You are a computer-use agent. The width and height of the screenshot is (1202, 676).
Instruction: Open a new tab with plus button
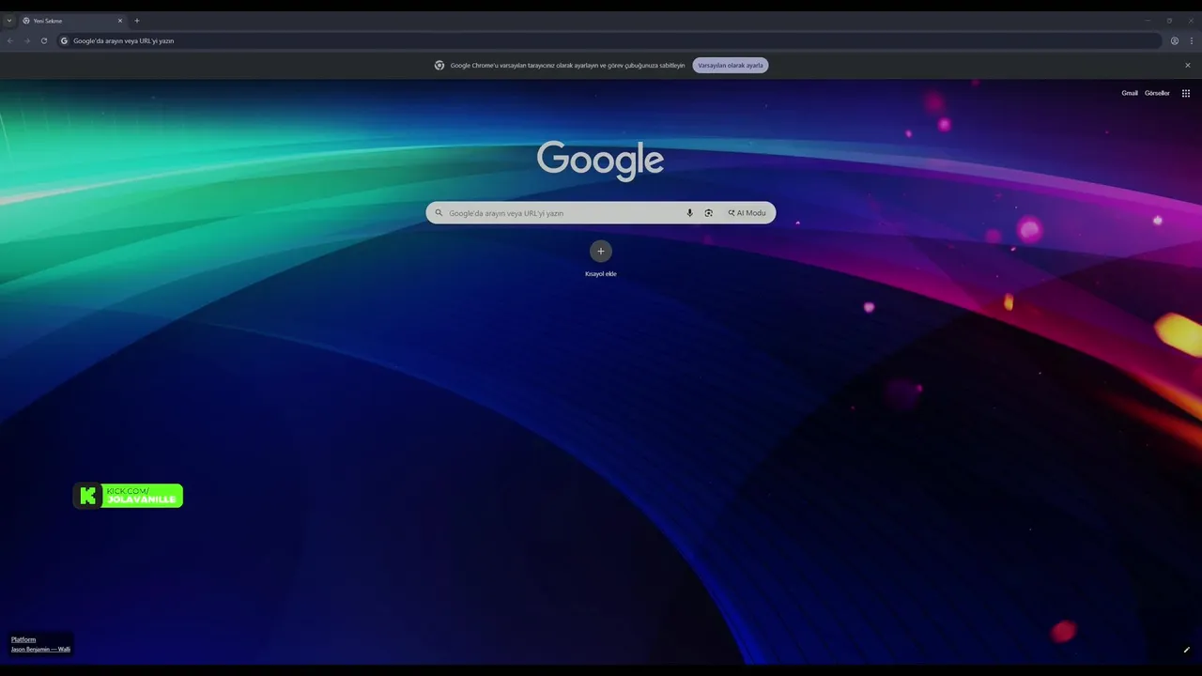[x=137, y=21]
